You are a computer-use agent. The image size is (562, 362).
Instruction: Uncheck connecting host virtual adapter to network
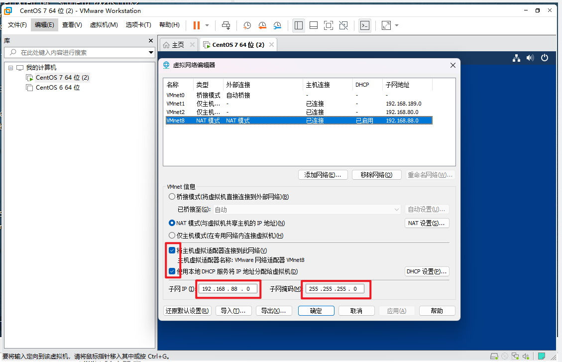[x=172, y=249]
